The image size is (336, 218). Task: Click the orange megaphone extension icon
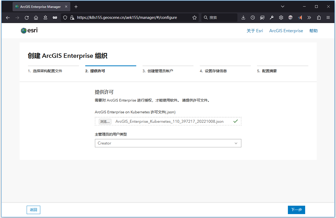point(300,18)
